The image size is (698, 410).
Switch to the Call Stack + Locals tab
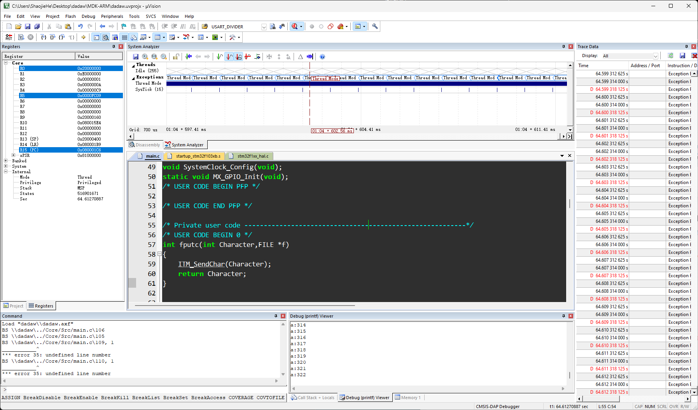click(x=313, y=398)
